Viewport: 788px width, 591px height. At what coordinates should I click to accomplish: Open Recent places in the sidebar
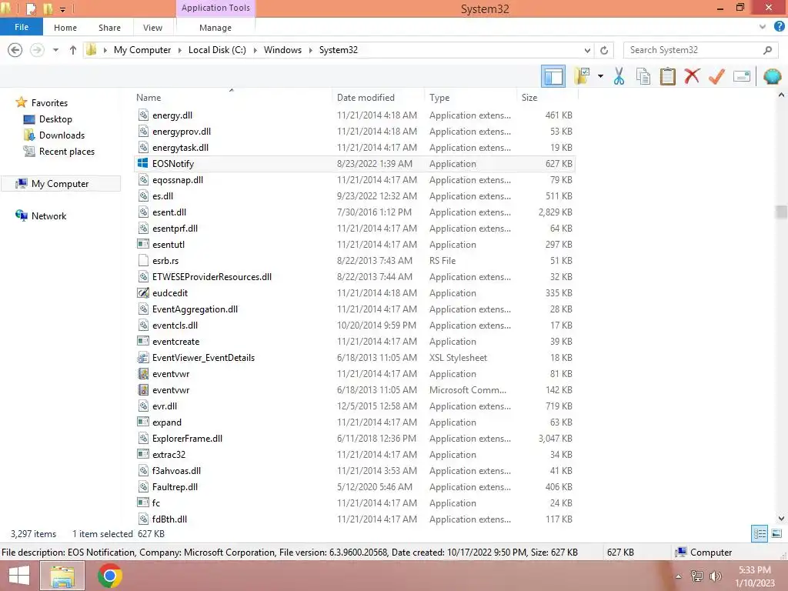[x=67, y=152]
